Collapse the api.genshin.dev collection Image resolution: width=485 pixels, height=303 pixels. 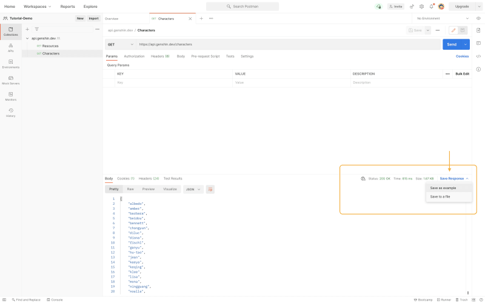tap(27, 38)
